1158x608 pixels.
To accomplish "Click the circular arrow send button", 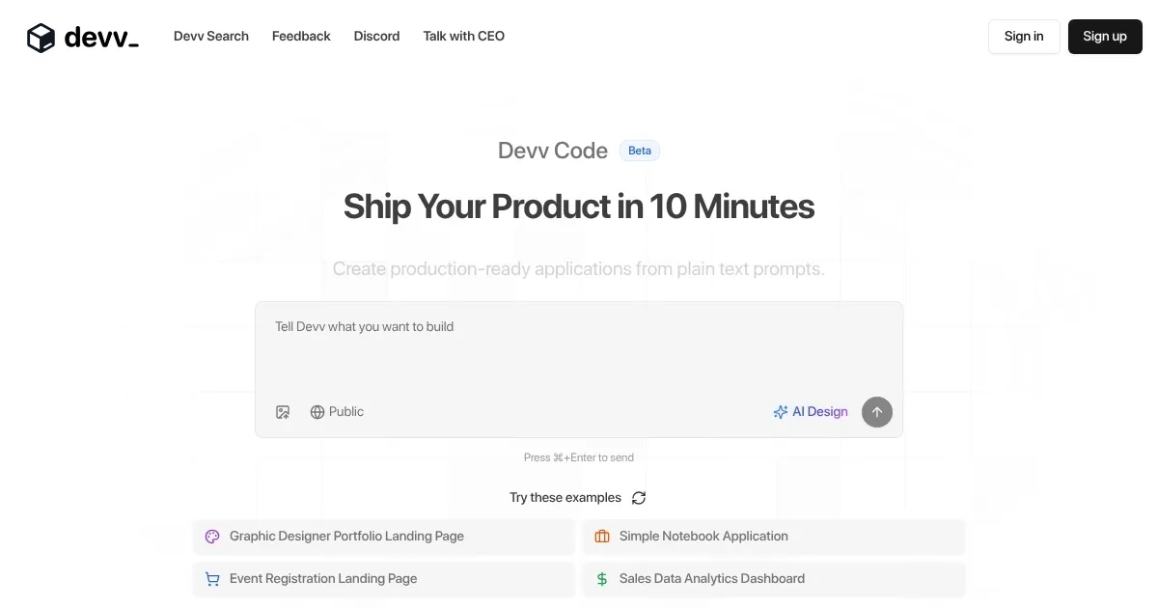I will (876, 412).
